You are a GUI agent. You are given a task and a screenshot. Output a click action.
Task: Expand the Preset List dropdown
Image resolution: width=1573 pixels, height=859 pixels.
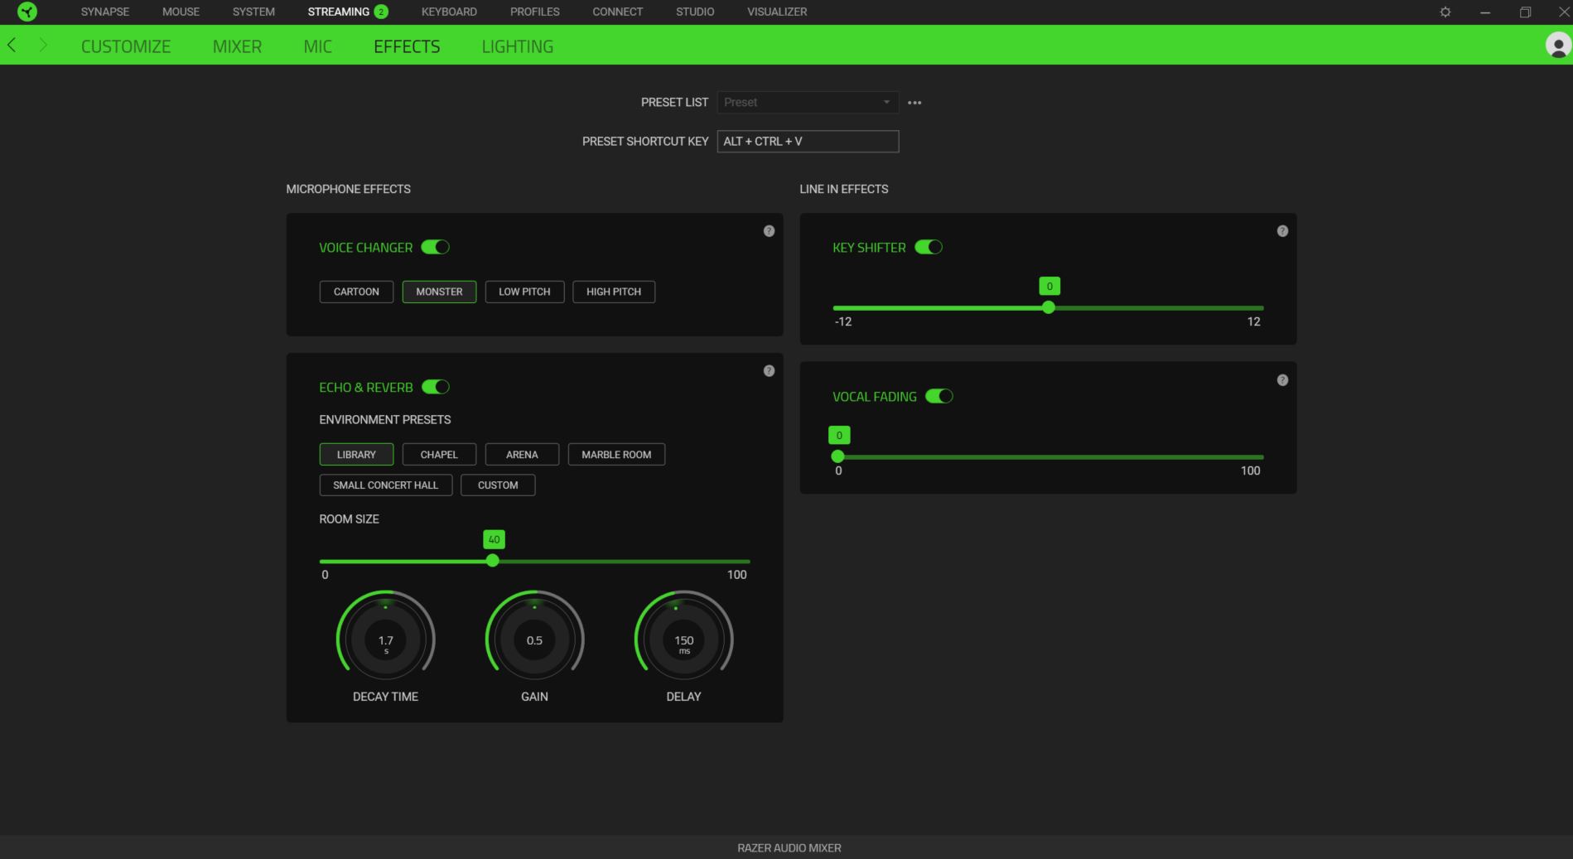[808, 102]
